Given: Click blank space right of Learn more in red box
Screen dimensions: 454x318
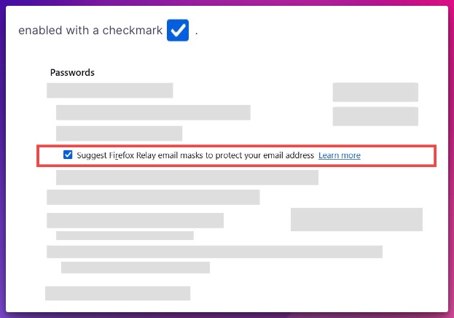Looking at the screenshot, I should [396, 155].
